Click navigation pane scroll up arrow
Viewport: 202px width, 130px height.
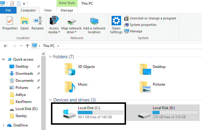pos(43,54)
